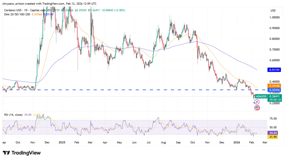This screenshot has height=160, width=286.
Task: Open the USD currency selector
Action: pyautogui.click(x=273, y=10)
